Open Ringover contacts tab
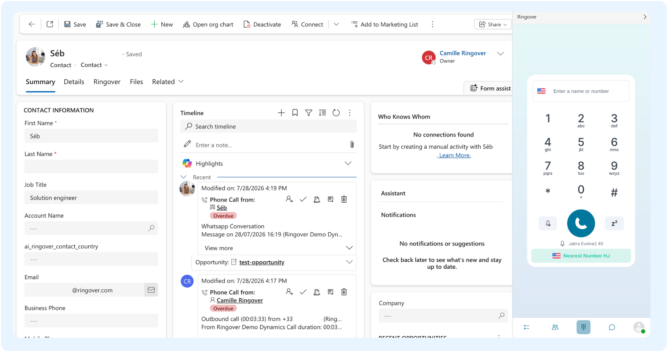The image size is (668, 352). [555, 327]
